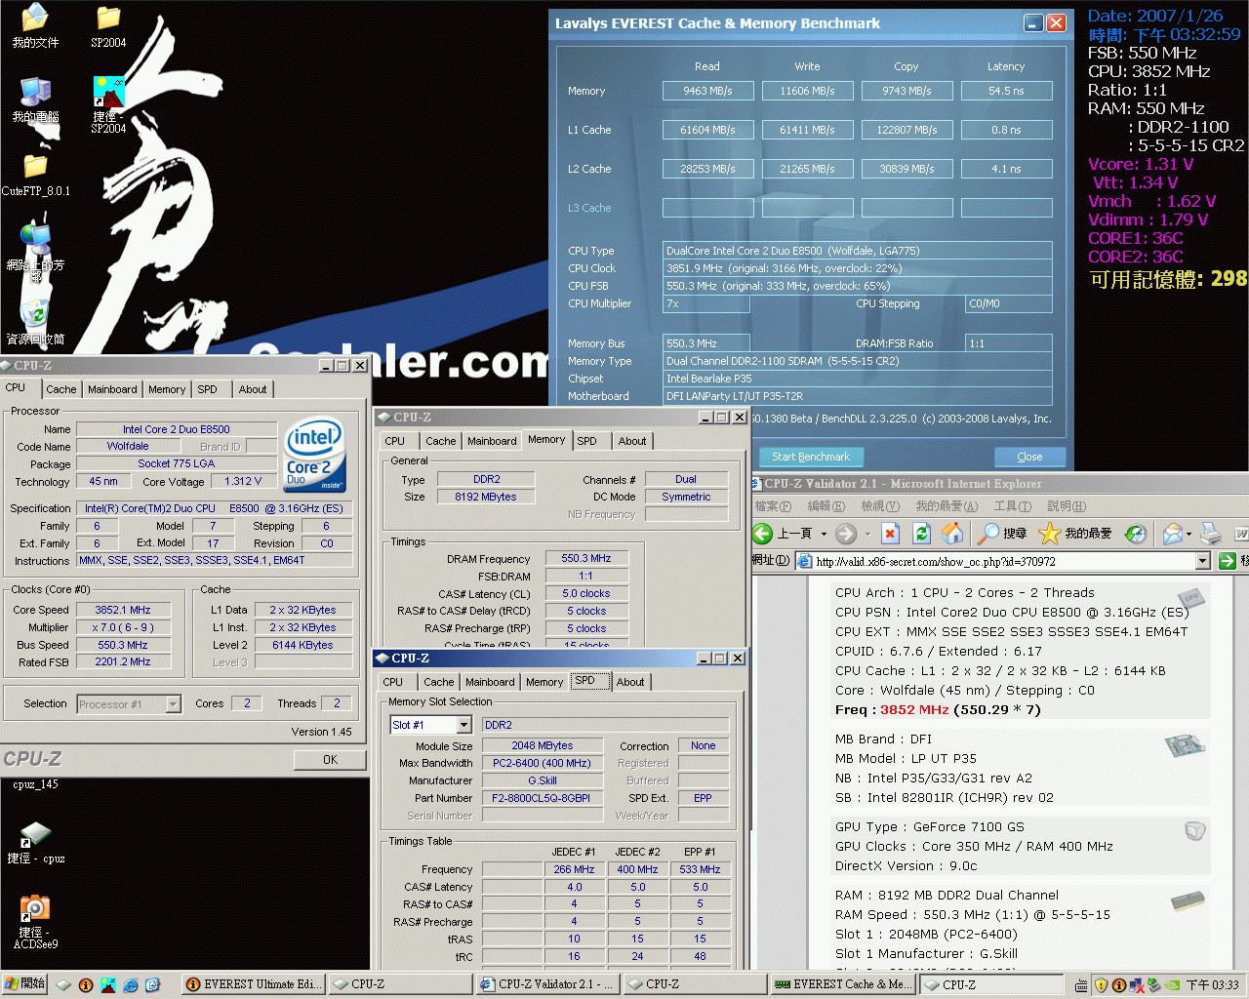The width and height of the screenshot is (1249, 999).
Task: Switch to CPU-Z Validator 2.1 taskbar button
Action: point(546,984)
